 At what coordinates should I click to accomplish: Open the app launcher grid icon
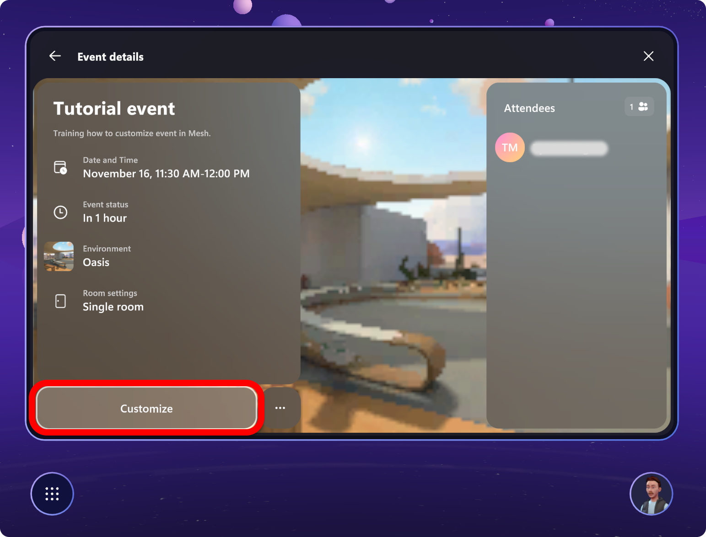point(52,494)
